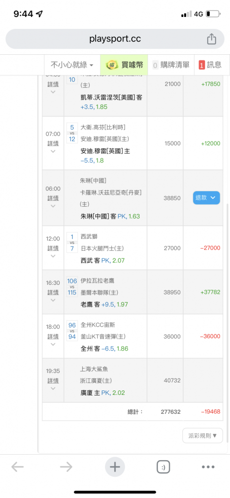Open the tab switcher icon
The height and width of the screenshot is (498, 230).
(164, 467)
